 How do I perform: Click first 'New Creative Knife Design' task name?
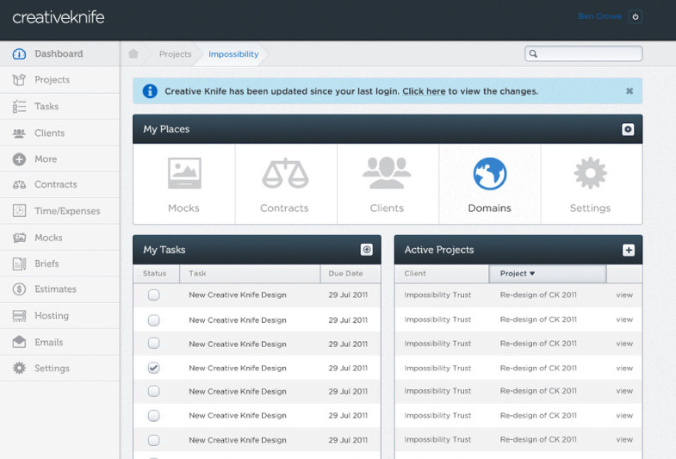point(238,295)
